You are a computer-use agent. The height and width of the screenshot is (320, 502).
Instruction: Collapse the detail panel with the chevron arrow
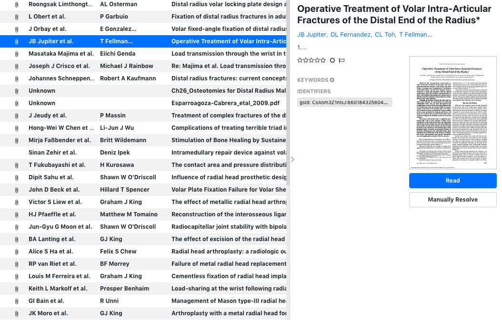[x=292, y=160]
